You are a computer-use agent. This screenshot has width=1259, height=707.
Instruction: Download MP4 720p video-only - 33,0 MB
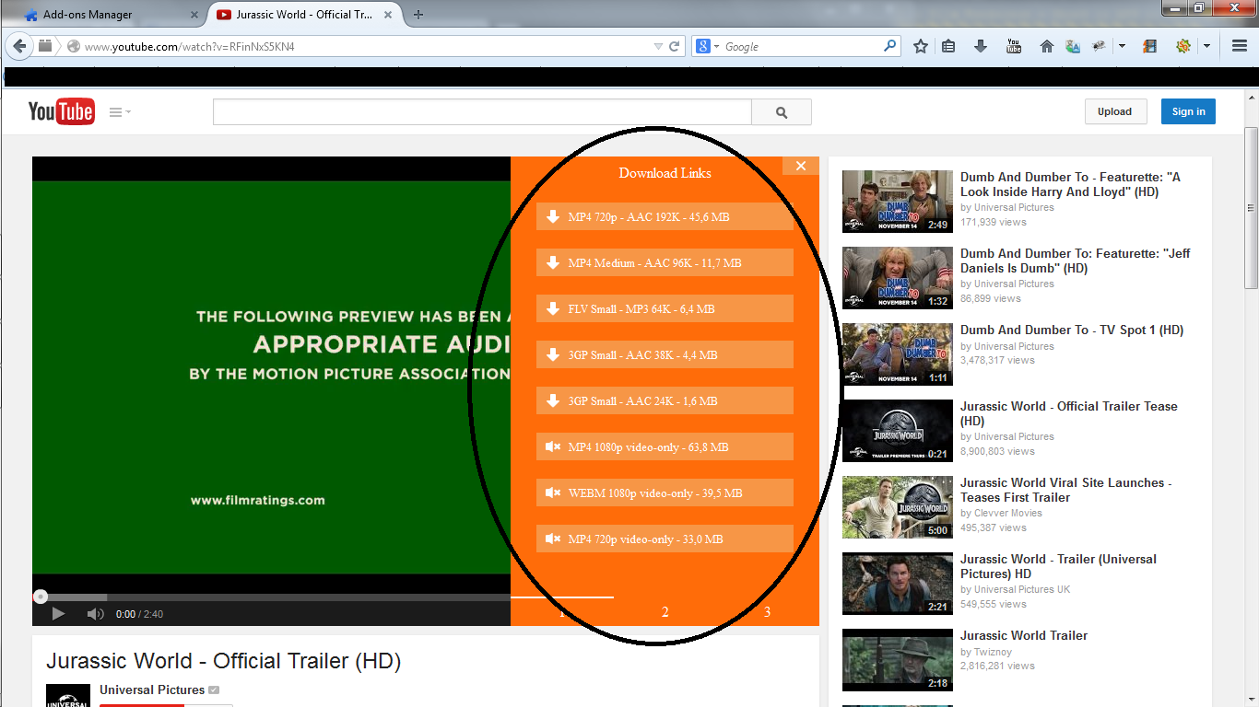(665, 539)
